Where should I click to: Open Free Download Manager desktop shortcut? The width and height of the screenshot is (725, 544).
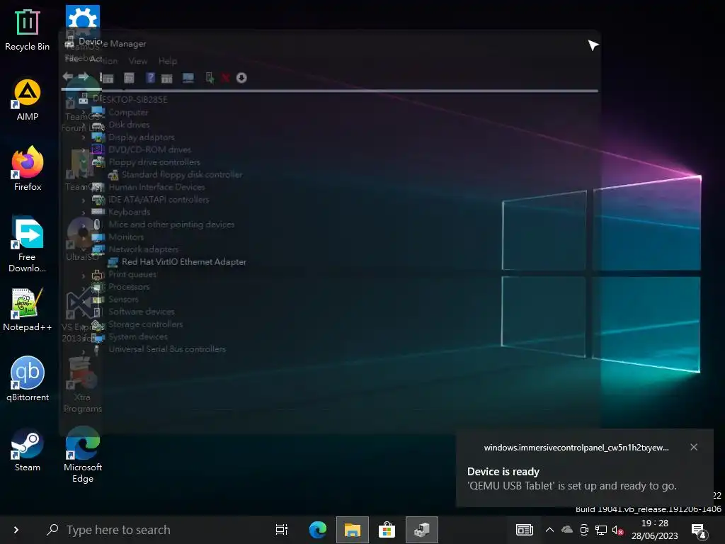(28, 244)
